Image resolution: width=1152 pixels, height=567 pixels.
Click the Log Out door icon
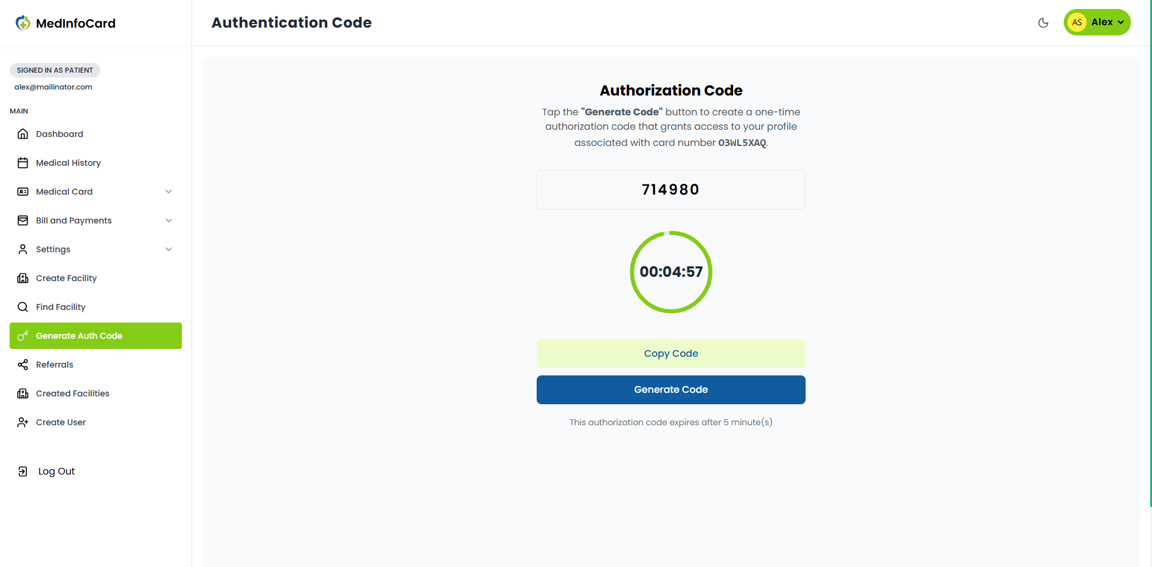click(x=23, y=471)
